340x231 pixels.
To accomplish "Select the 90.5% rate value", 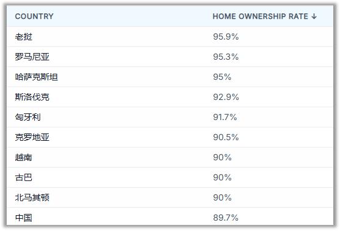I will point(226,137).
